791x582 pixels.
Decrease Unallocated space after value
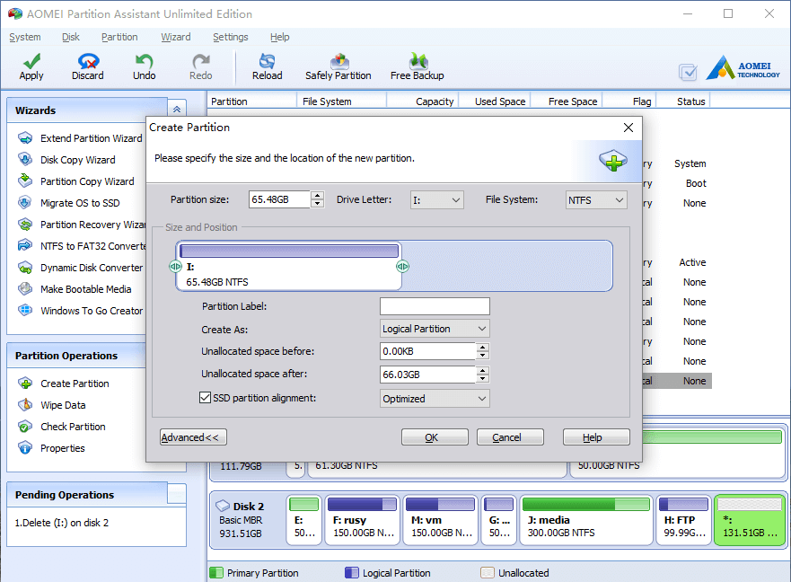(483, 379)
